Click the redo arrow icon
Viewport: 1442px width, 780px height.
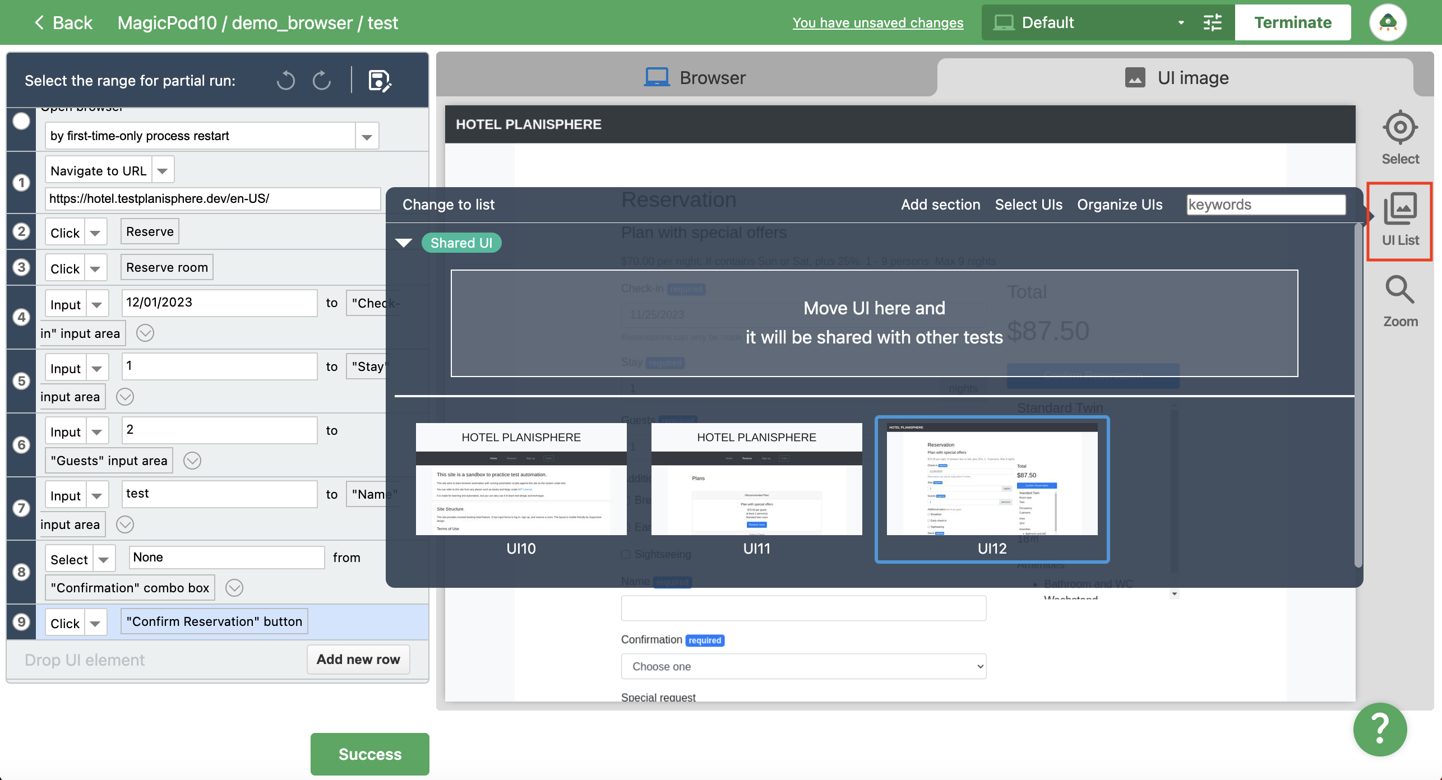(322, 80)
